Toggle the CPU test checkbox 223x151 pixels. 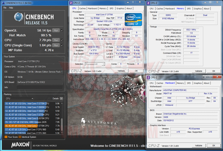coord(62,40)
